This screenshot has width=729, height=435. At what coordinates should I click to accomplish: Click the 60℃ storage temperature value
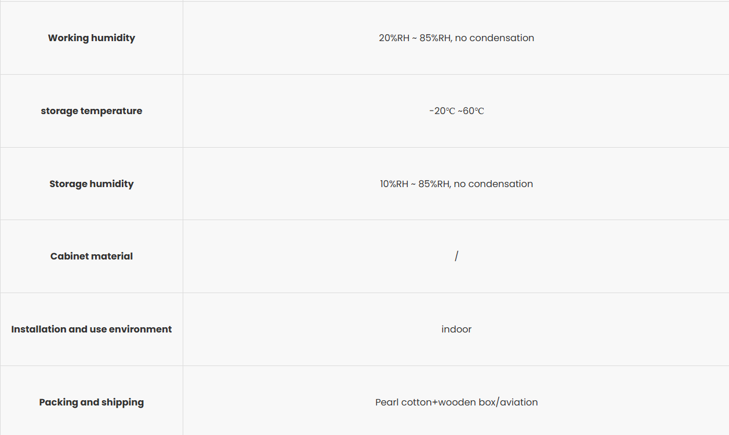pos(473,111)
